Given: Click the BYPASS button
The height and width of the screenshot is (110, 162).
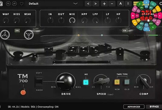Looking at the screenshot, I should coord(154,107).
